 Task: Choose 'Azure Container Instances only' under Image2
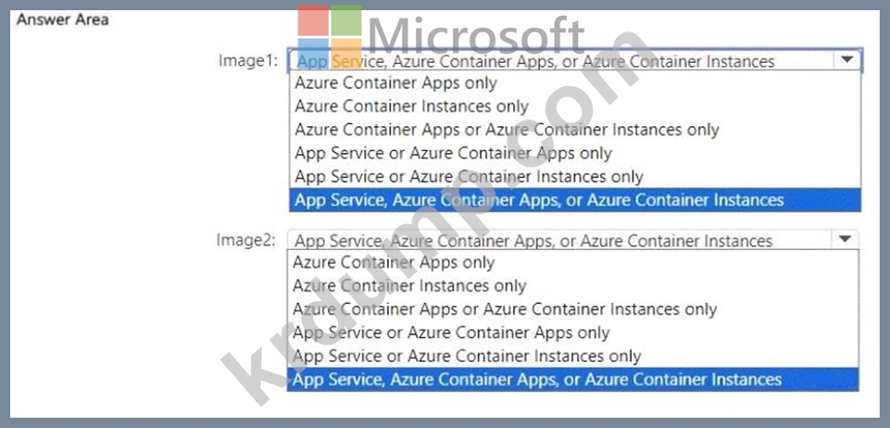pos(409,286)
